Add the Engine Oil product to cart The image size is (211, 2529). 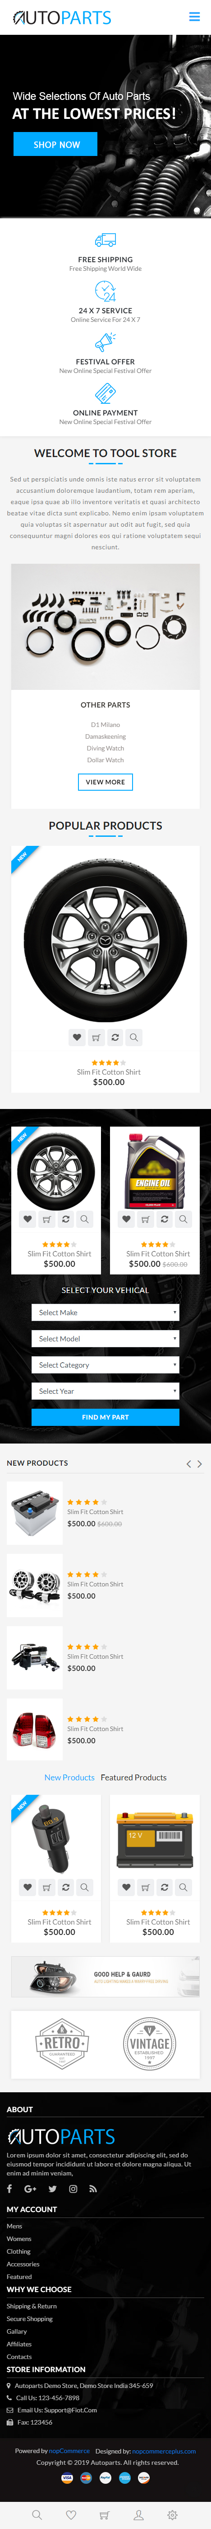point(145,1219)
